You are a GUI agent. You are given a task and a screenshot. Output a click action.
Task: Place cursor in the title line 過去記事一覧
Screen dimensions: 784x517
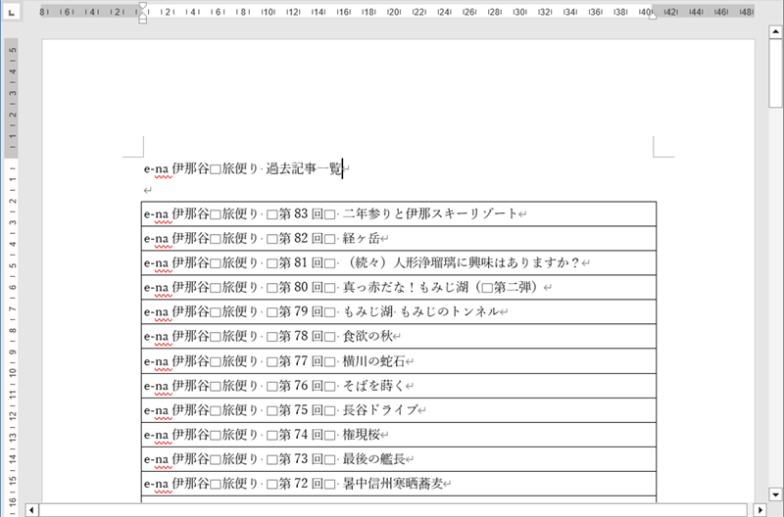pyautogui.click(x=294, y=169)
